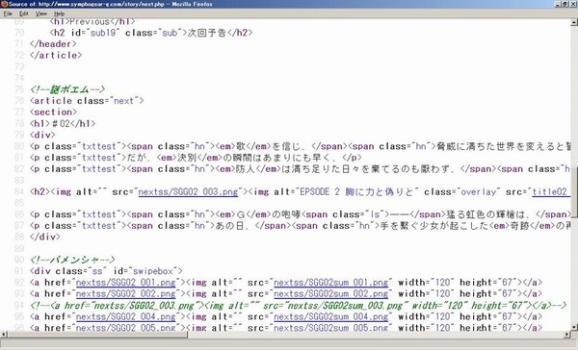Open the Edit menu
The image size is (578, 350).
click(24, 13)
